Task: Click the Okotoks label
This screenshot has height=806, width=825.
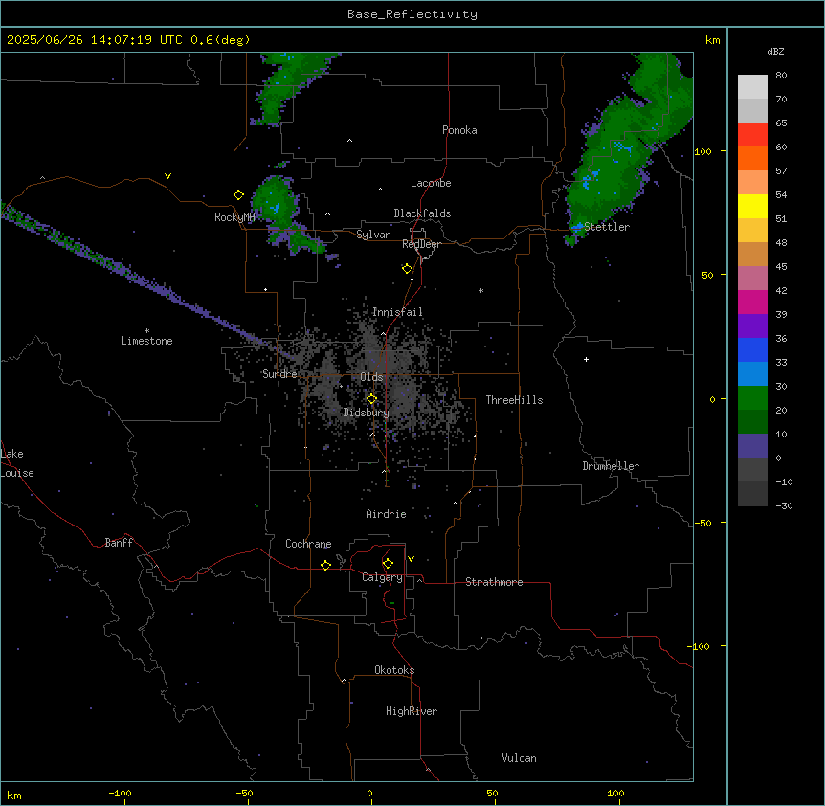Action: (x=394, y=670)
